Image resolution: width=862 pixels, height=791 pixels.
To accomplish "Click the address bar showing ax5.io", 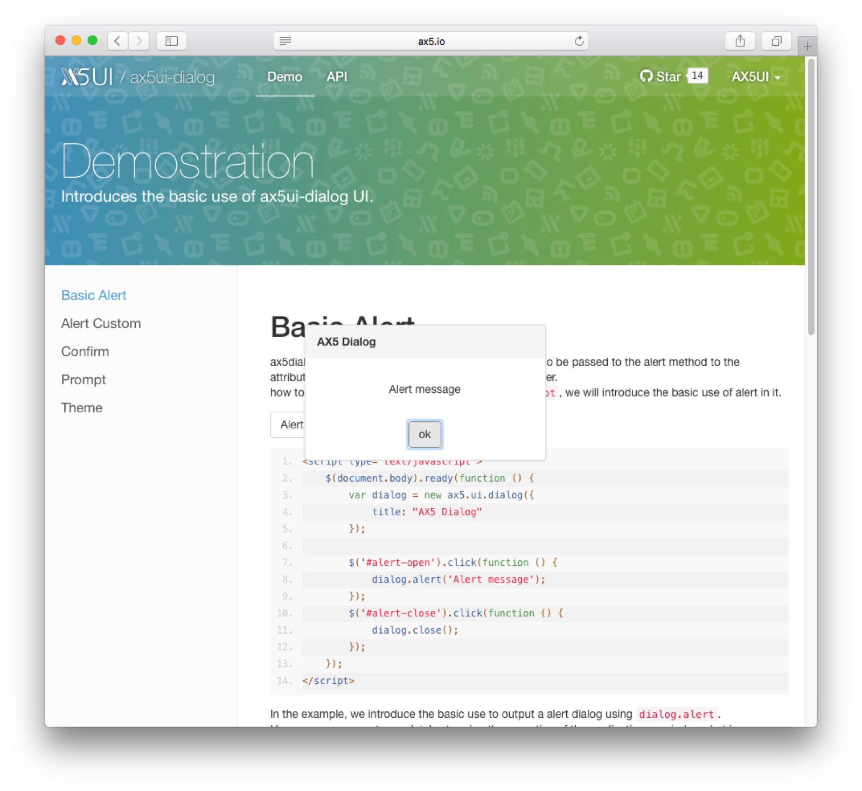I will click(x=431, y=41).
